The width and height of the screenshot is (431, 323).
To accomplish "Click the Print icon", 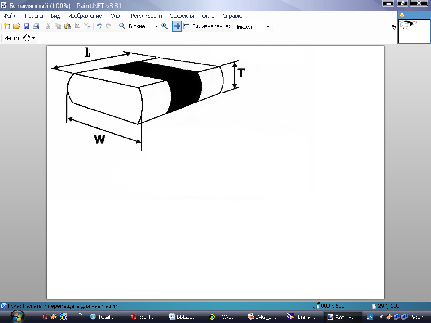I will [36, 26].
